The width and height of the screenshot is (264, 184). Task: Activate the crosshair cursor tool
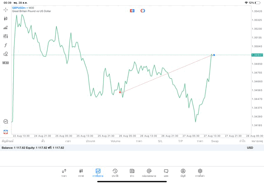(x=6, y=10)
